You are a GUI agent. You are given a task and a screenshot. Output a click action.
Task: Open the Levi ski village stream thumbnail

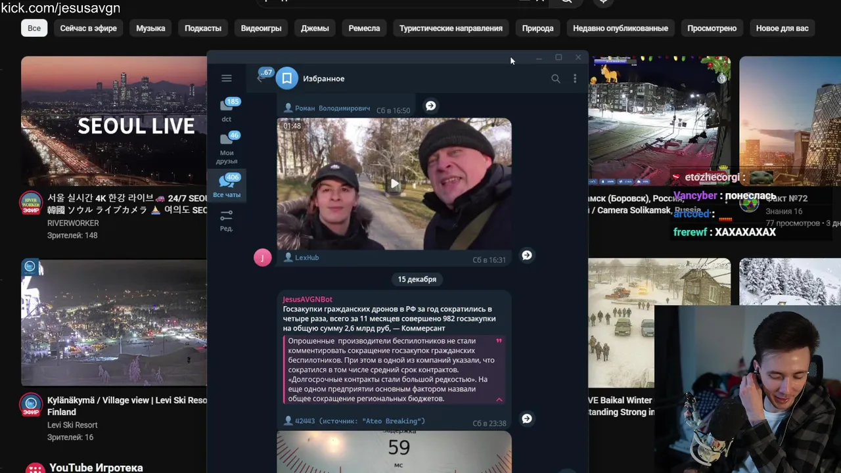click(114, 322)
